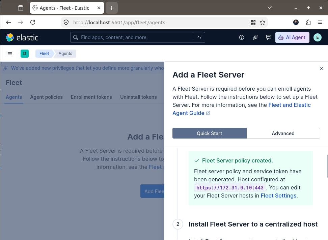This screenshot has height=240, width=328.
Task: Open the Enrollment tokens tab
Action: coord(91,97)
